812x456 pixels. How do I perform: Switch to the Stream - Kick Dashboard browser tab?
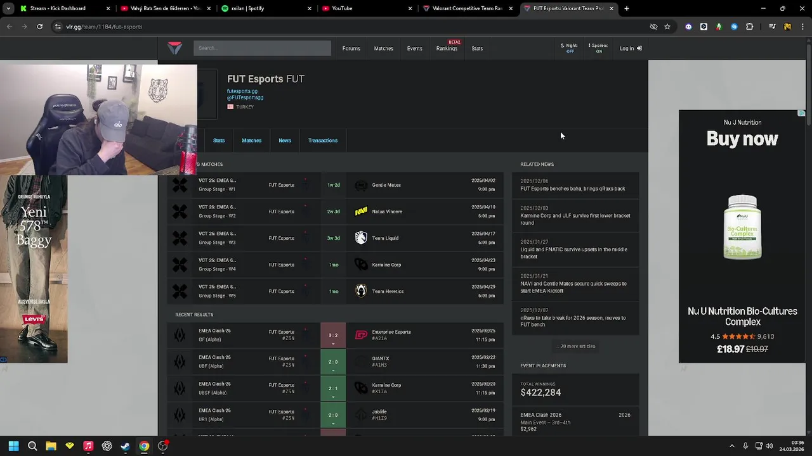pos(63,8)
